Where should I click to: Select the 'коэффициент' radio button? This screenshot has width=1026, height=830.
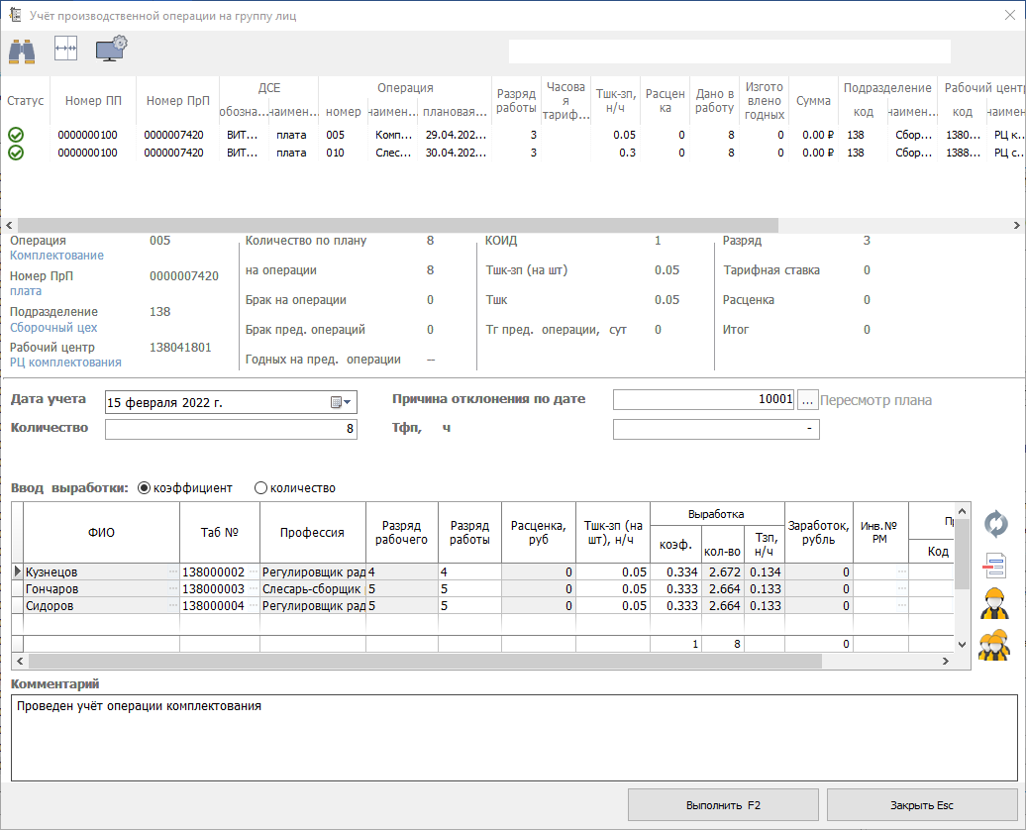coord(145,488)
